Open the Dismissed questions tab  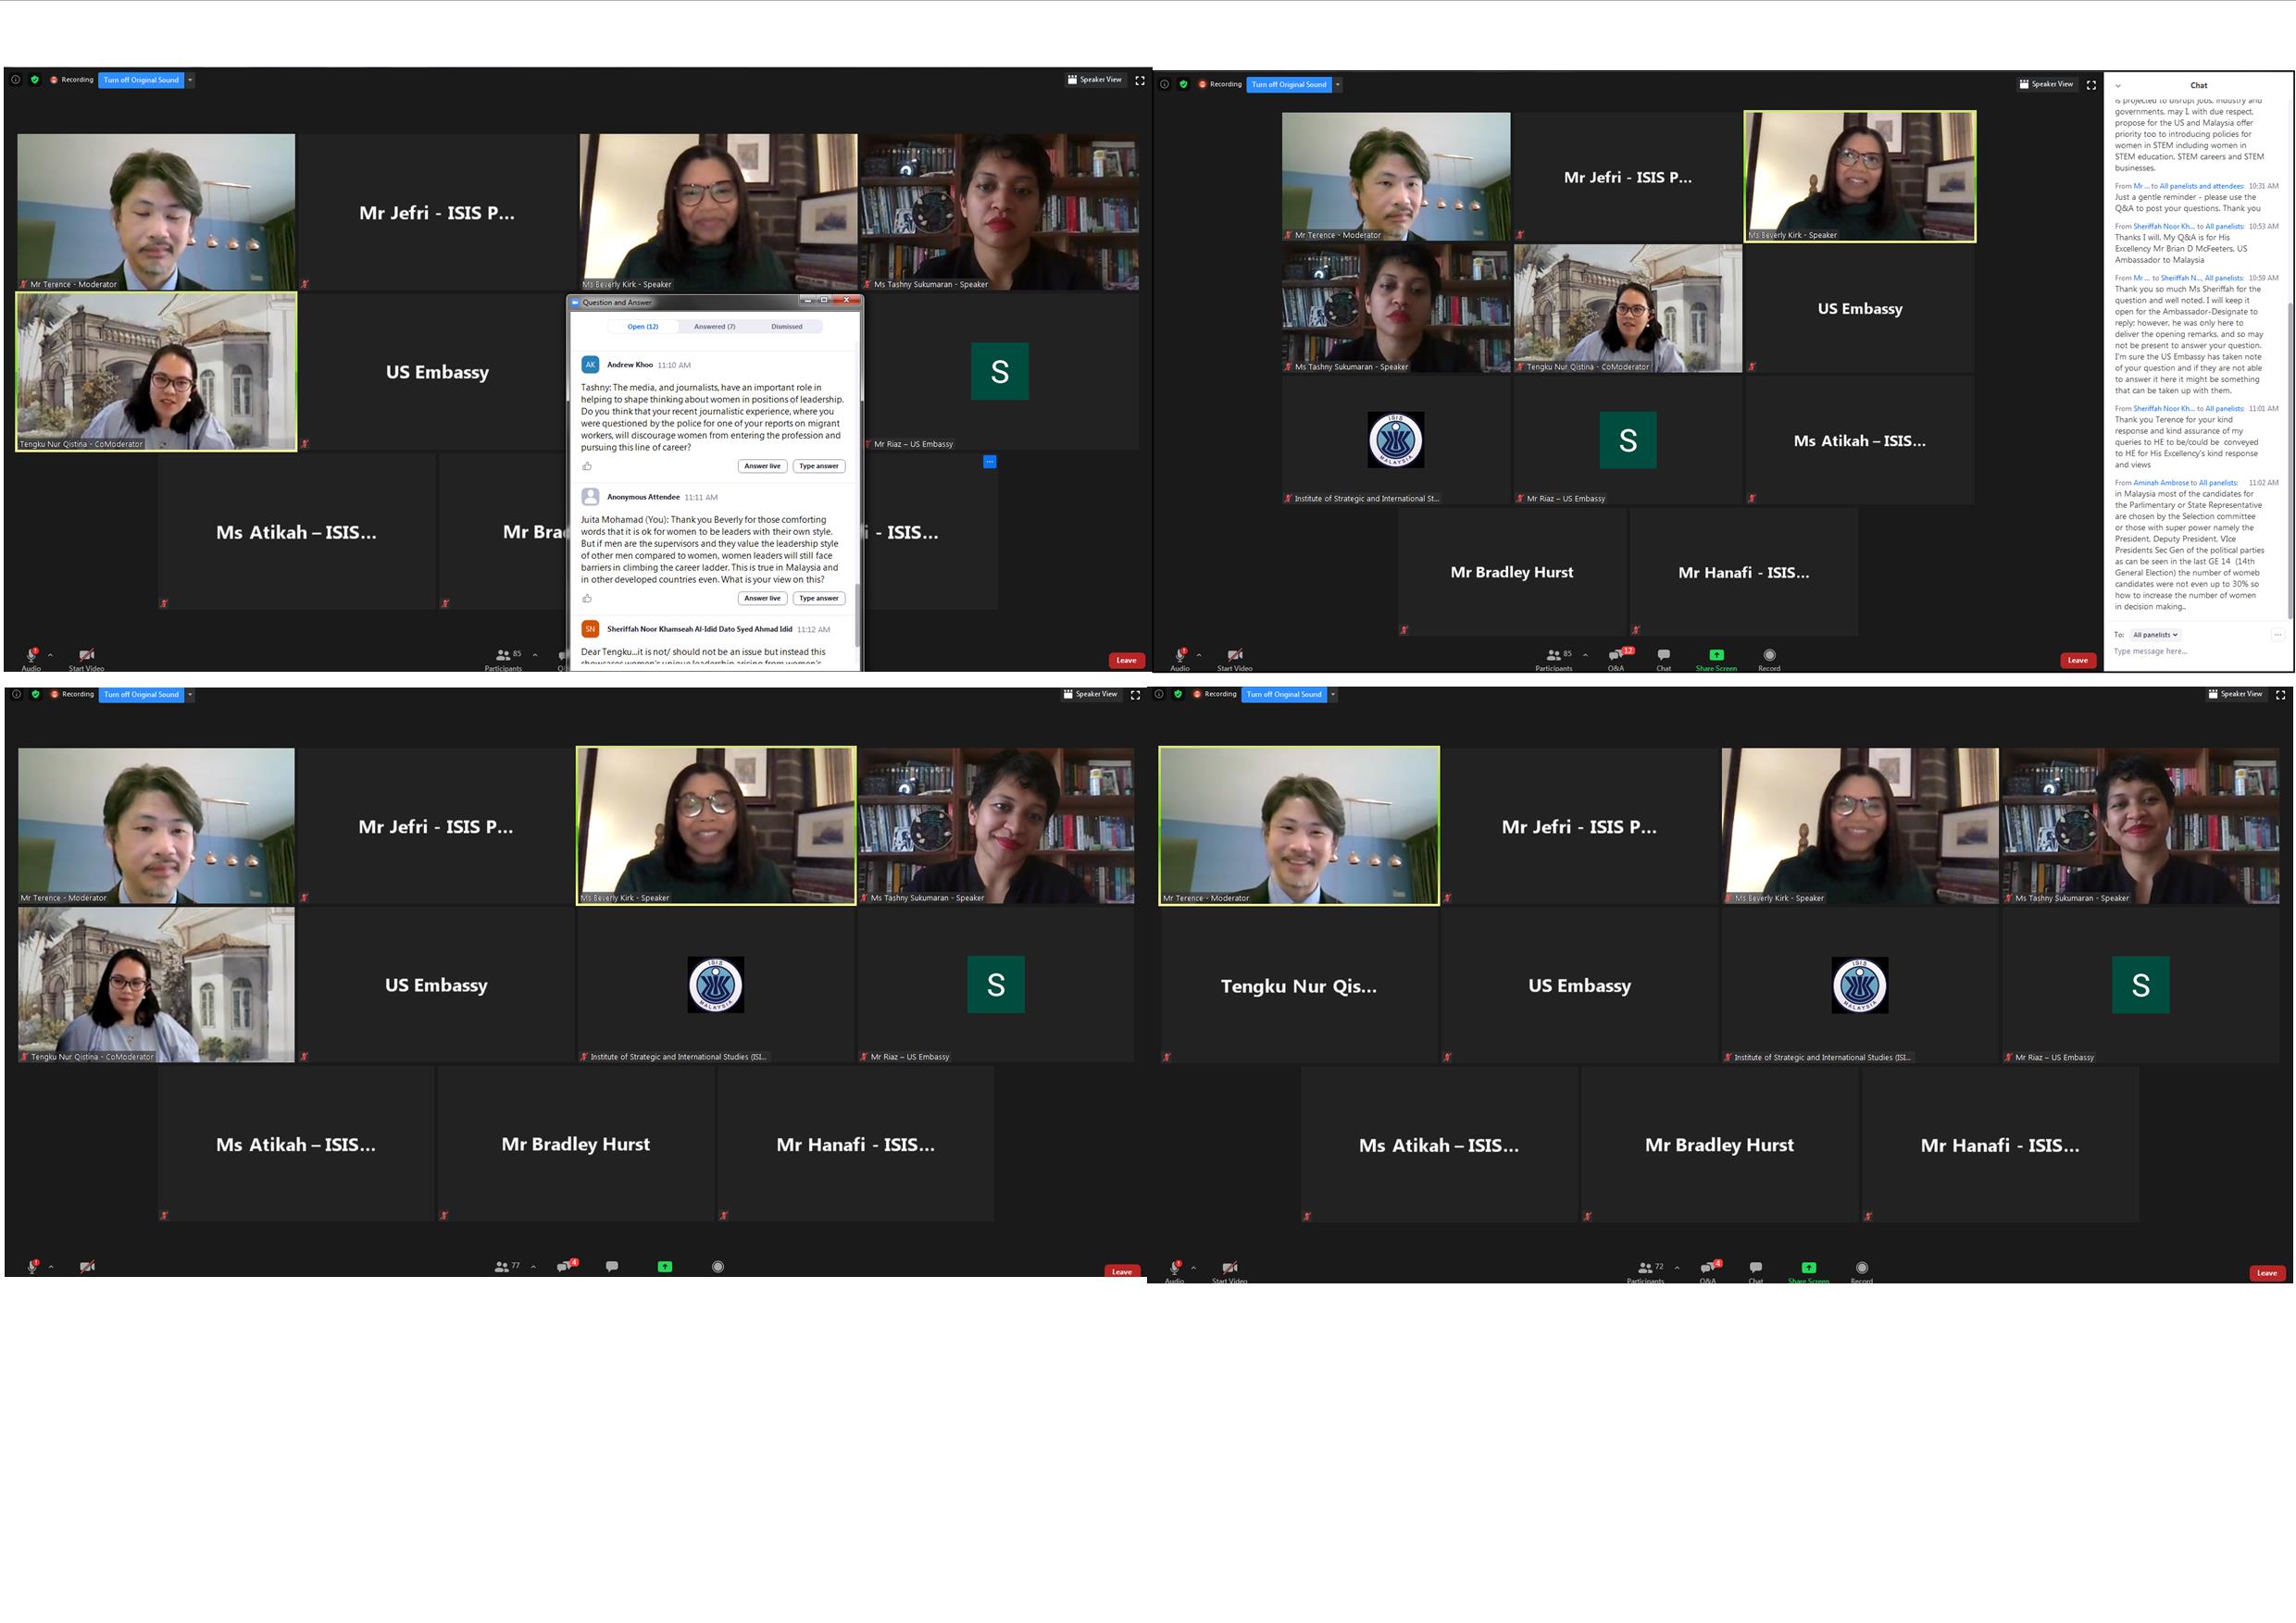(786, 327)
